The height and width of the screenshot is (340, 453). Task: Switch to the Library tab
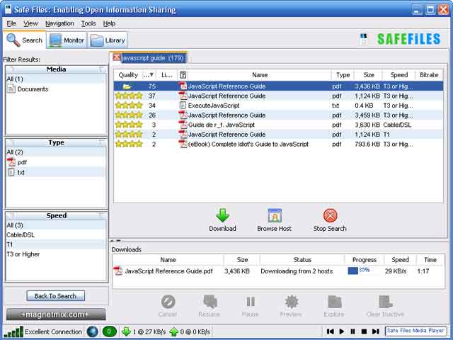(107, 40)
